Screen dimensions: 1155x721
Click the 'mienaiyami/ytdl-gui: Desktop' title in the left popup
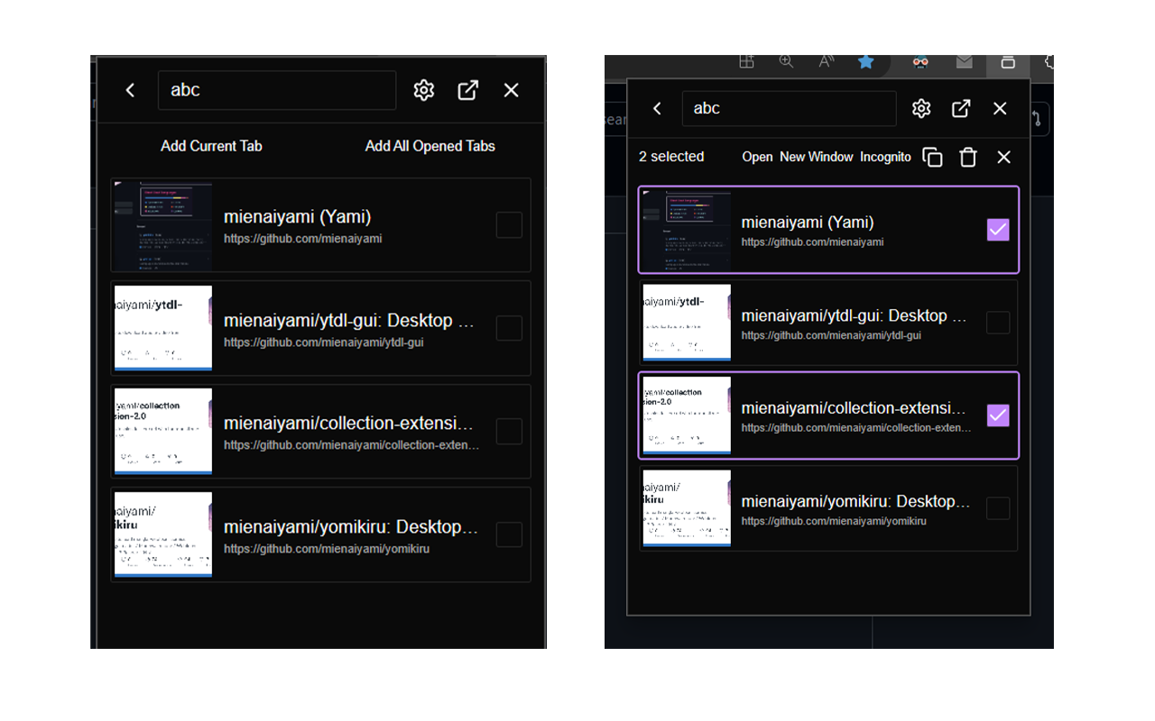click(349, 321)
